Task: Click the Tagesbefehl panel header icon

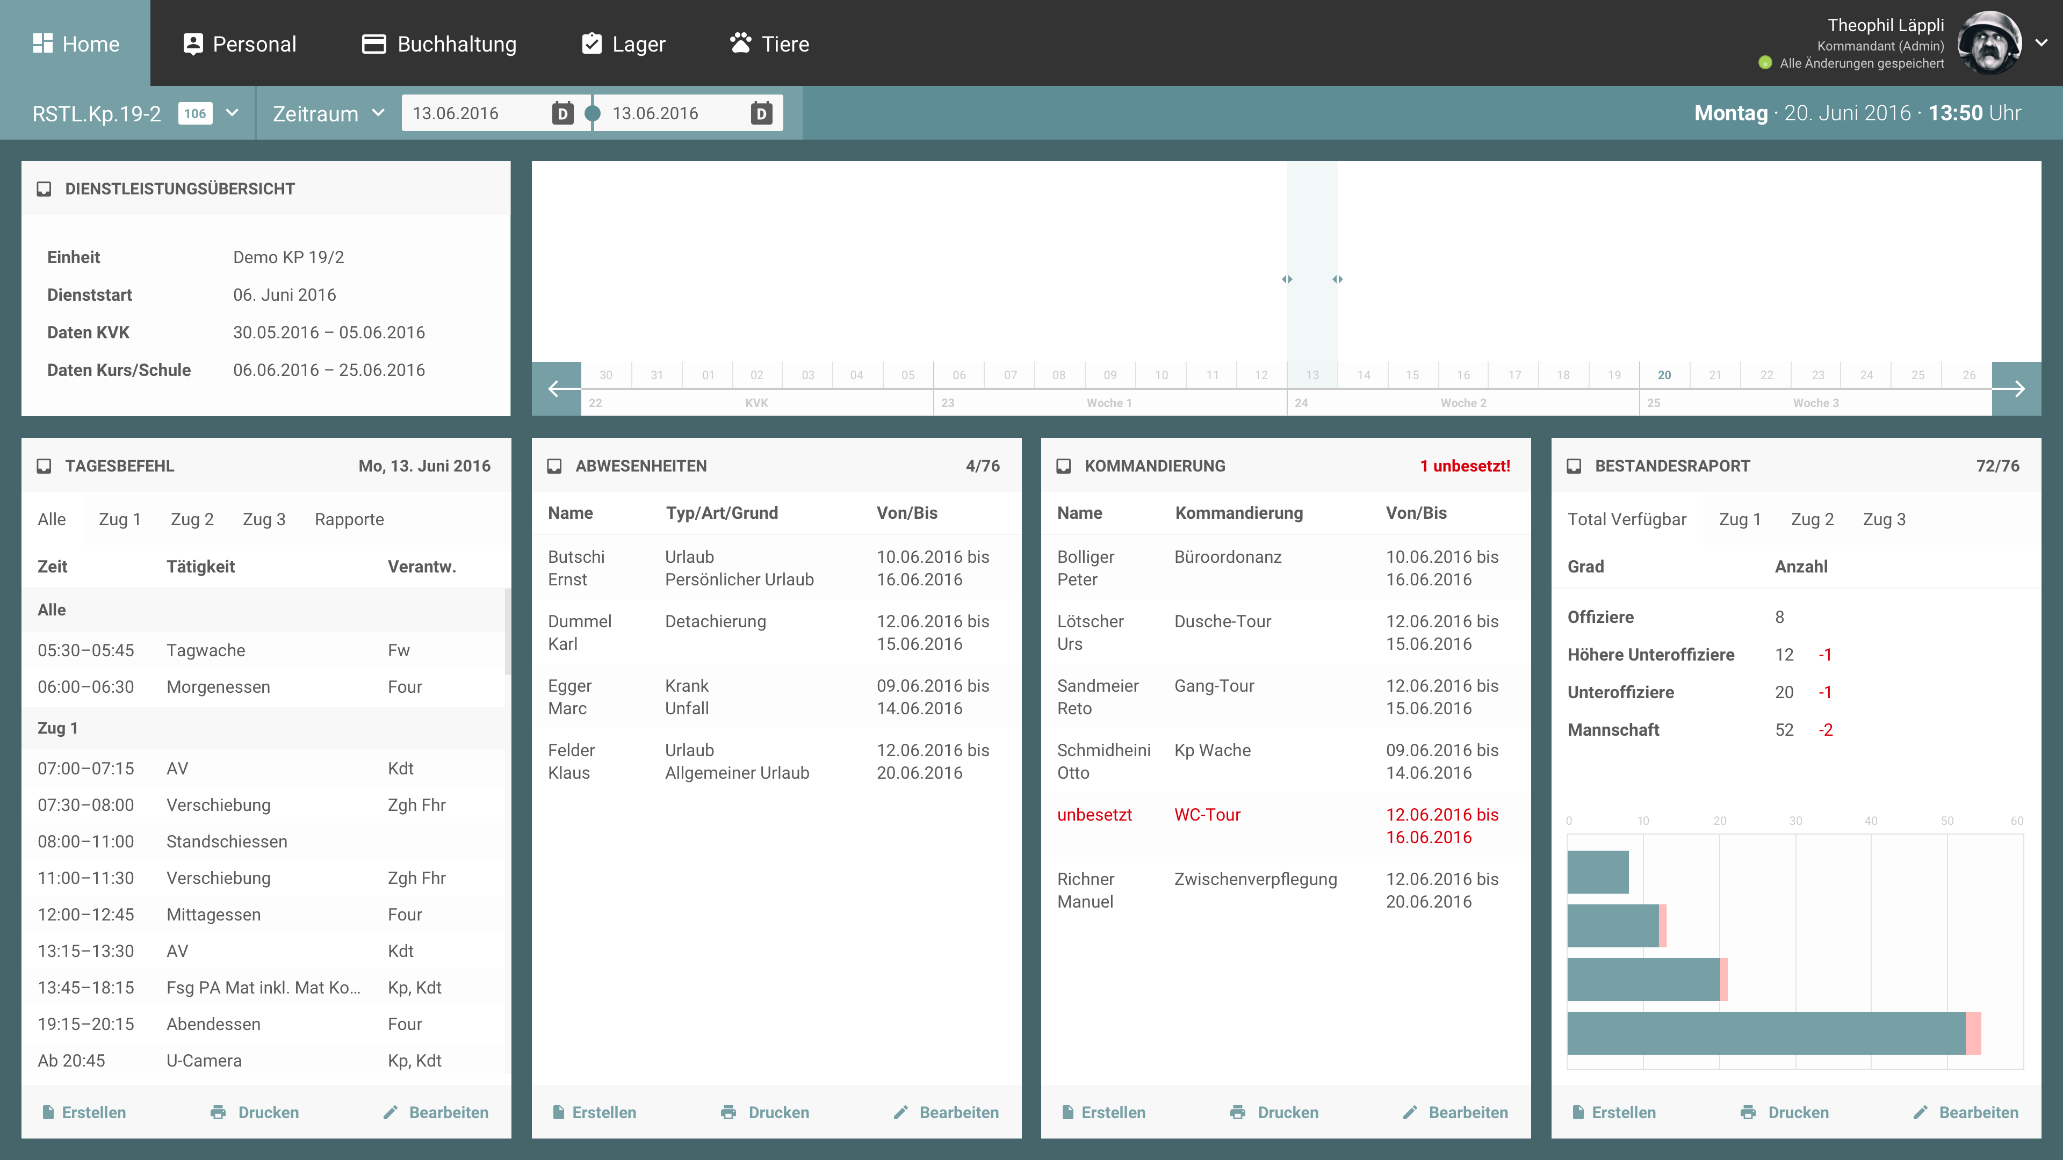Action: coord(44,466)
